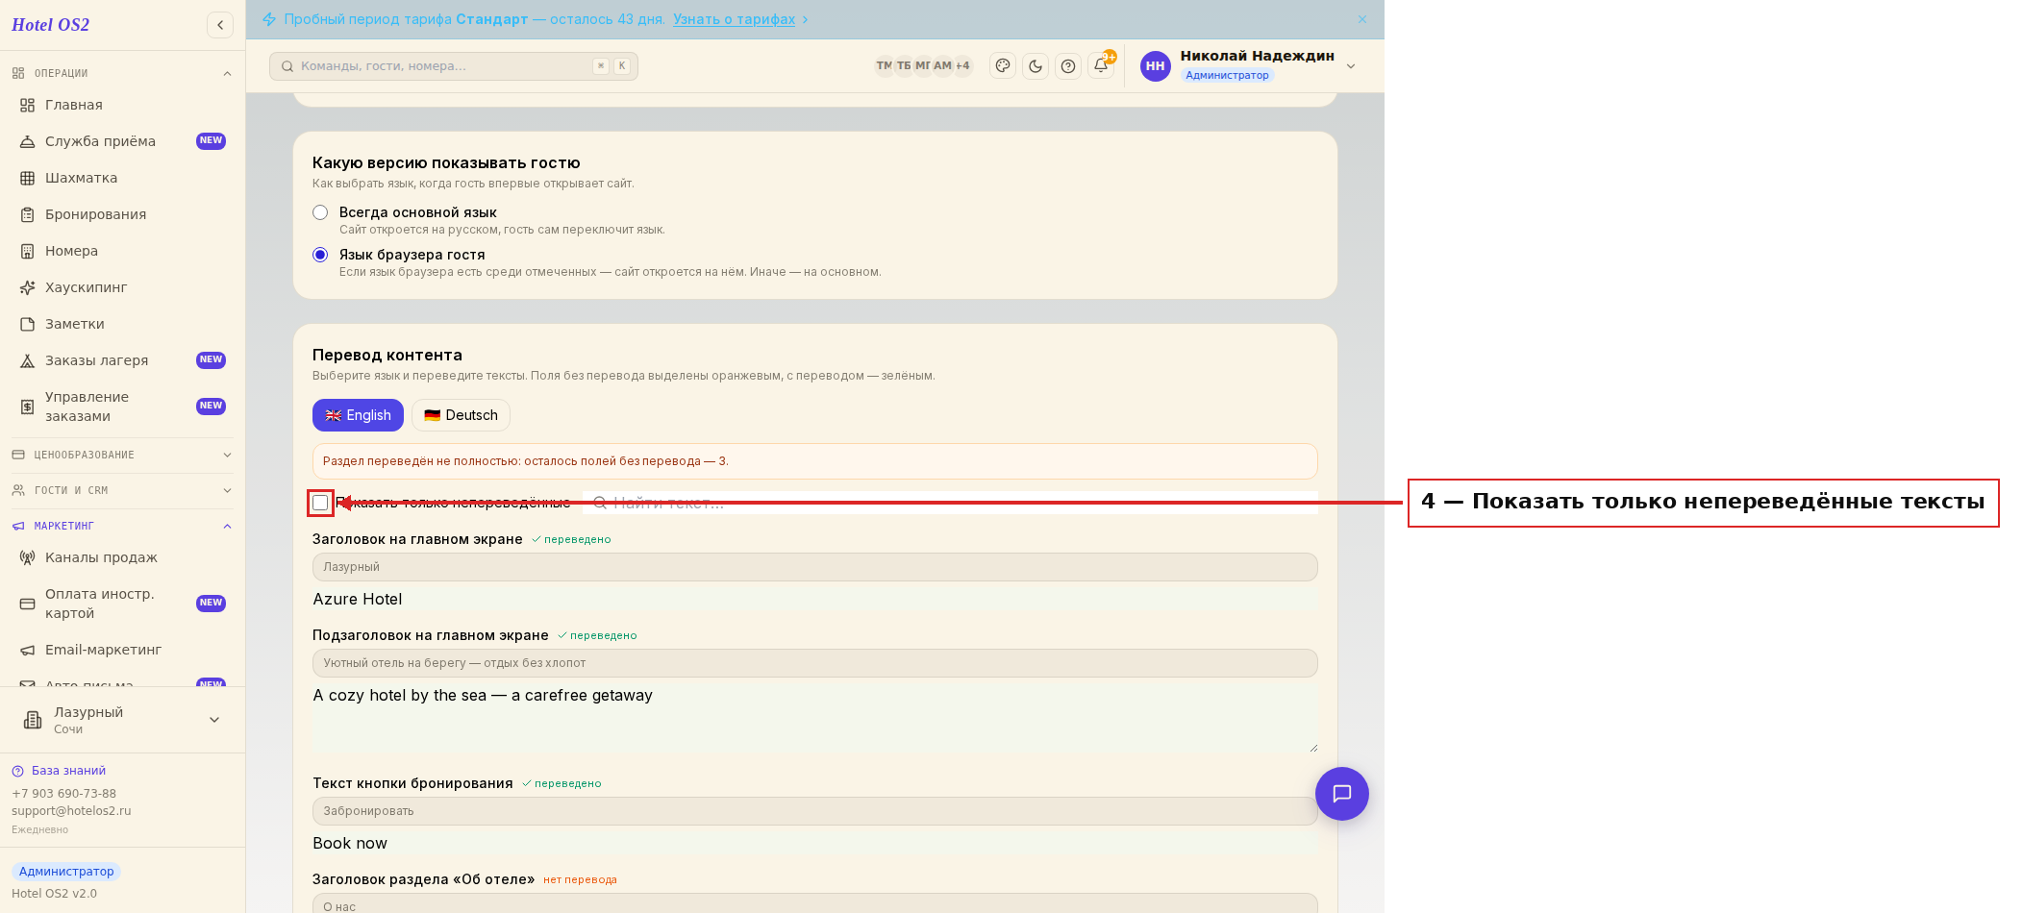Click Оплата иностр. картой card icon
Viewport: 2022px width, 913px height.
coord(28,604)
